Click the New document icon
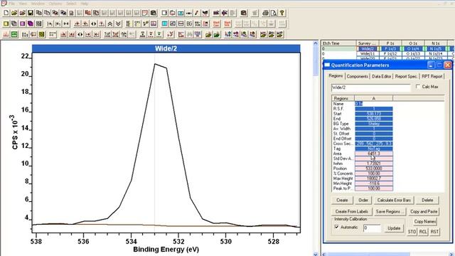 point(6,13)
